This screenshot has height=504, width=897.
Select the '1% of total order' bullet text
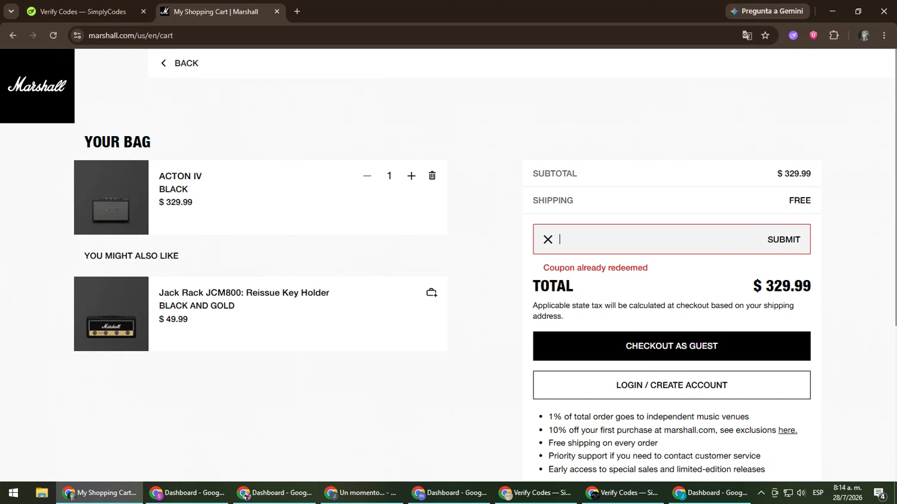(x=648, y=417)
